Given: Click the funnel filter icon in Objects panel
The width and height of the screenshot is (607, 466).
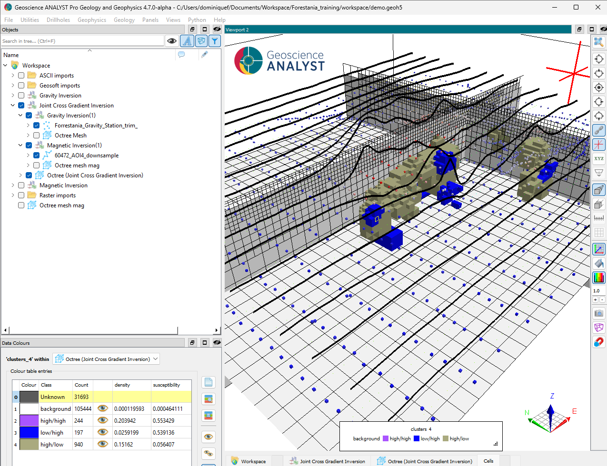Looking at the screenshot, I should [x=215, y=41].
